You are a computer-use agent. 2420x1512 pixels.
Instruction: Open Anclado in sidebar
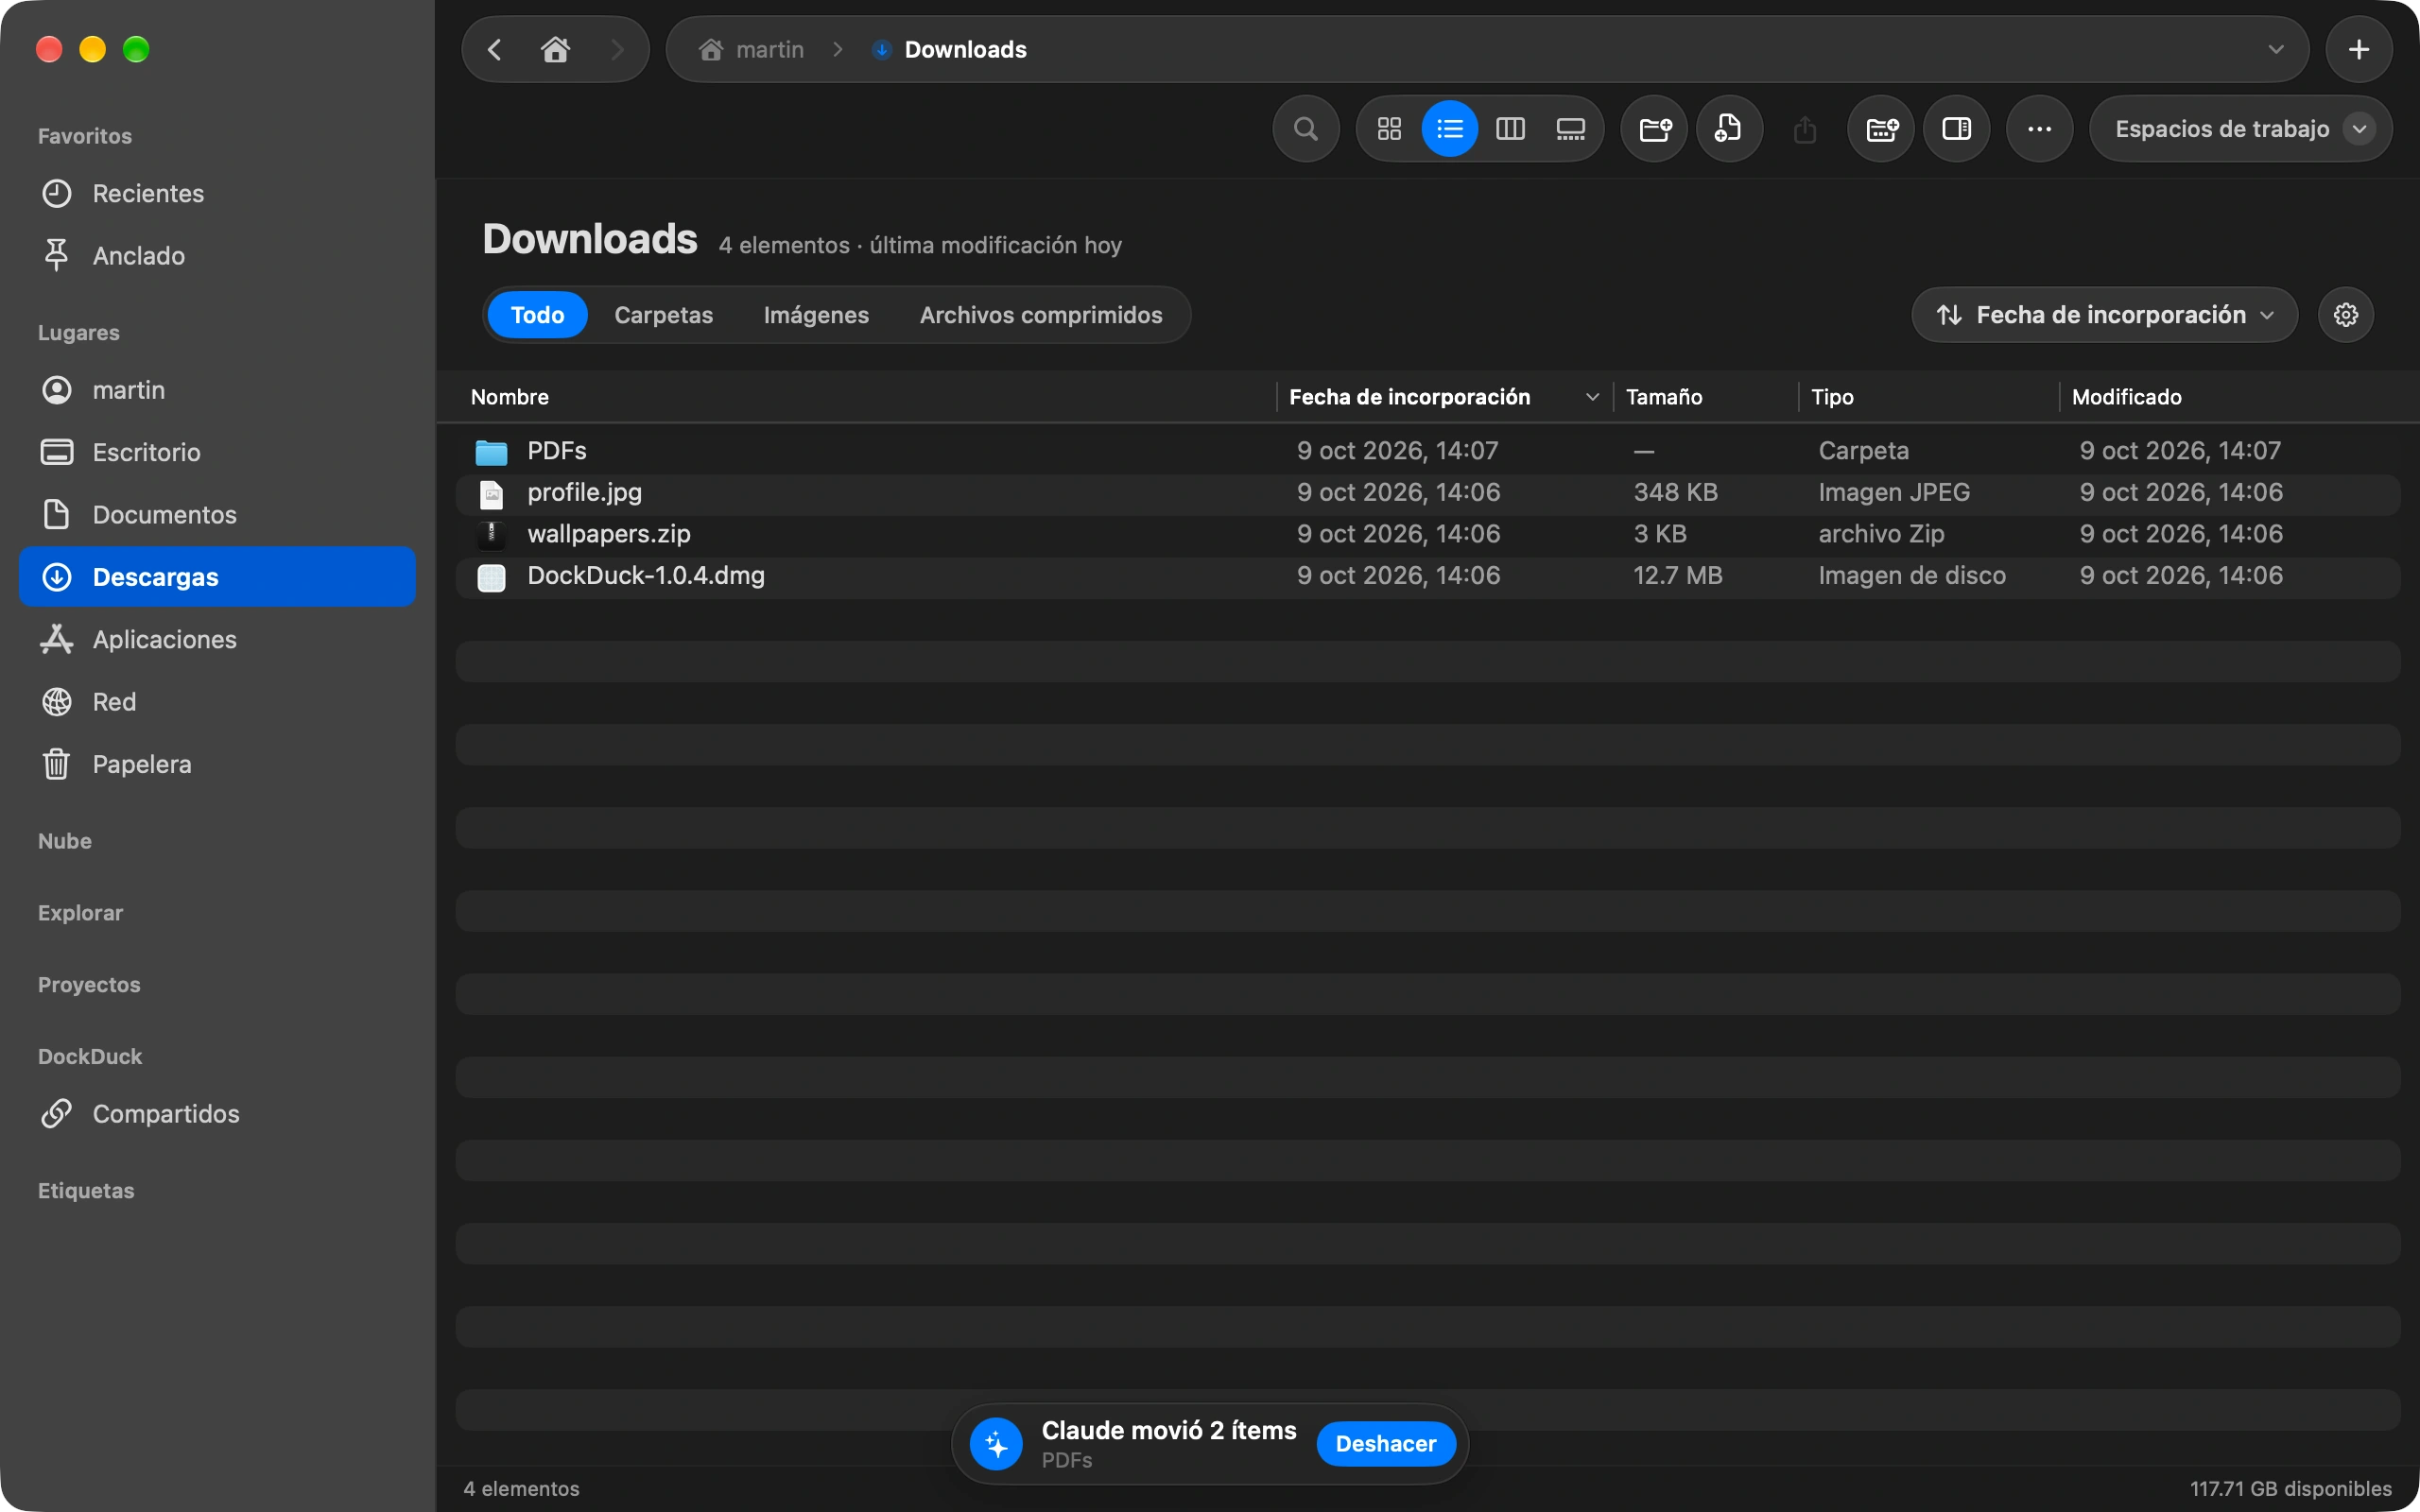click(217, 256)
